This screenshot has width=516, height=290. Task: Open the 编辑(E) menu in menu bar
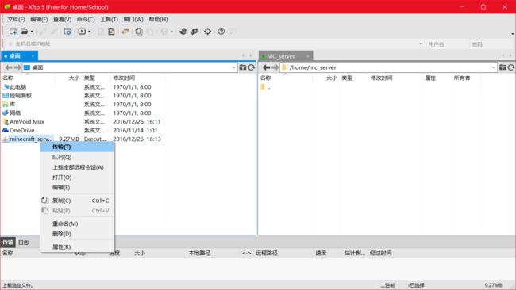tap(39, 19)
